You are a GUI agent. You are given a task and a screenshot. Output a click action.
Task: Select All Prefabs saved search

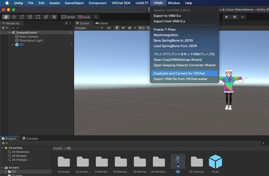[17, 160]
